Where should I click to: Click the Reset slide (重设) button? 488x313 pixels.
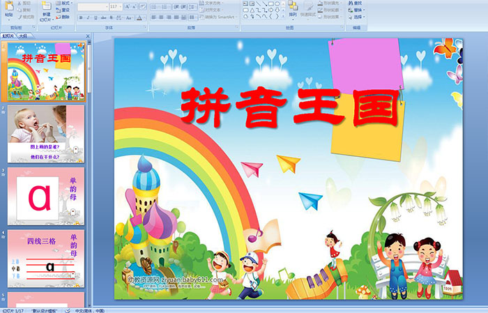[63, 10]
